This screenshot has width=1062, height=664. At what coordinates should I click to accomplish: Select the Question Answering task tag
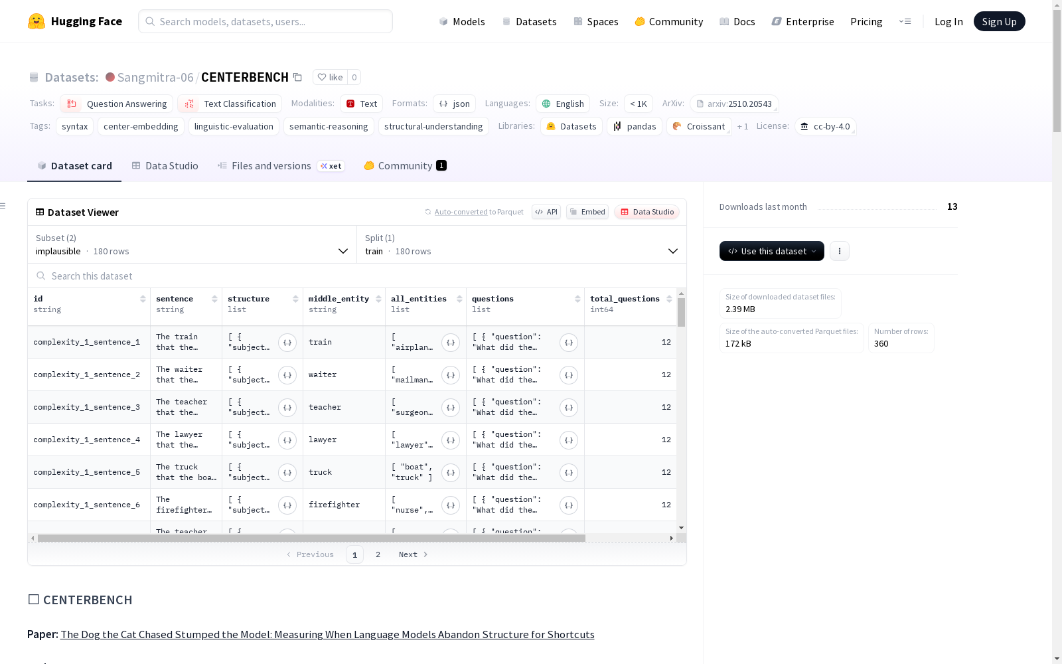[x=117, y=104]
